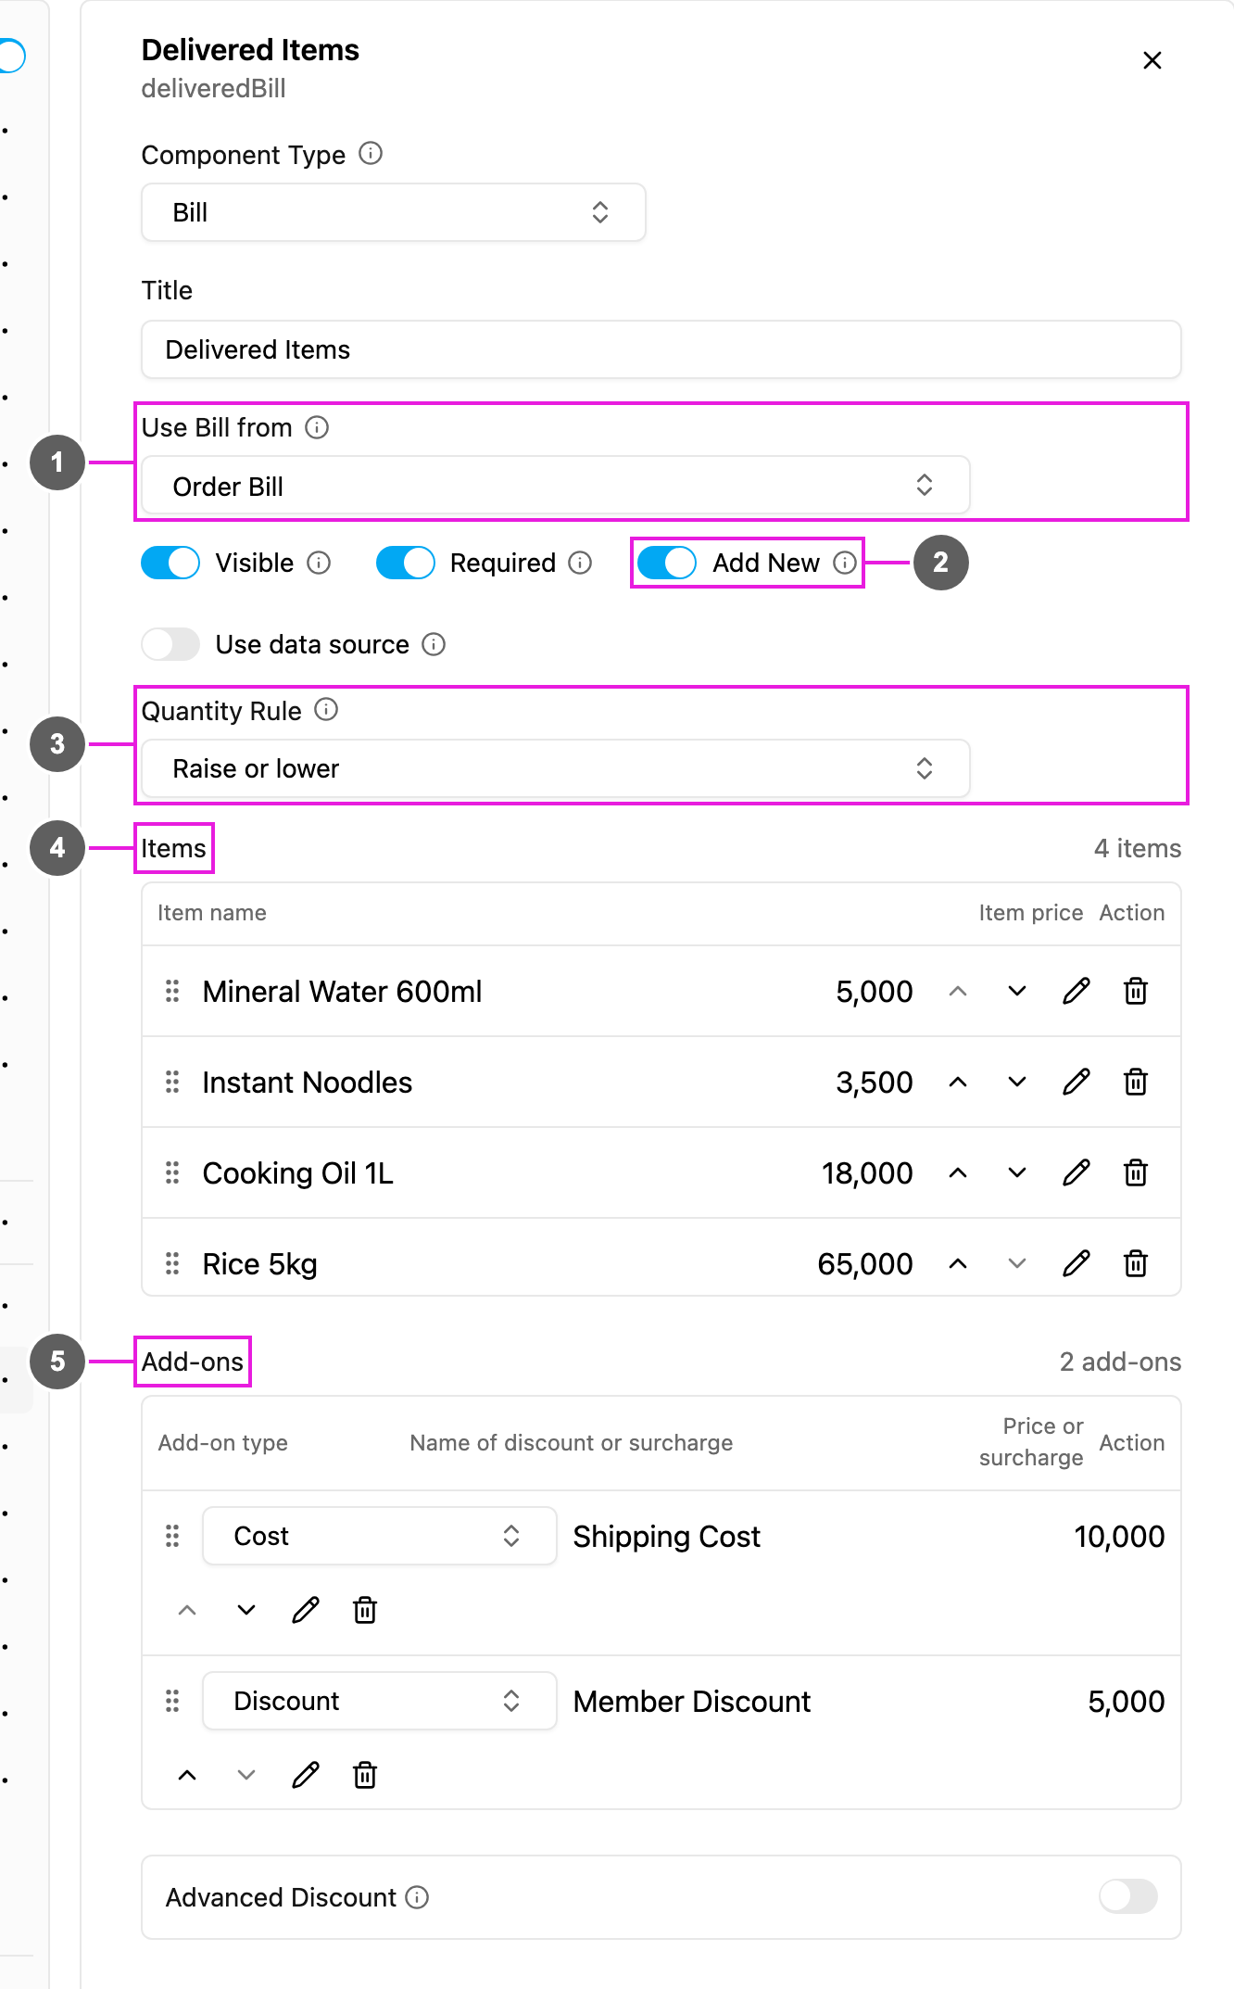Viewport: 1234px width, 1989px height.
Task: Click the 18,000 price of Cooking Oil
Action: 867,1172
